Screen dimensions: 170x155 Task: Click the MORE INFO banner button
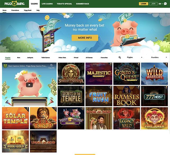tap(85, 38)
